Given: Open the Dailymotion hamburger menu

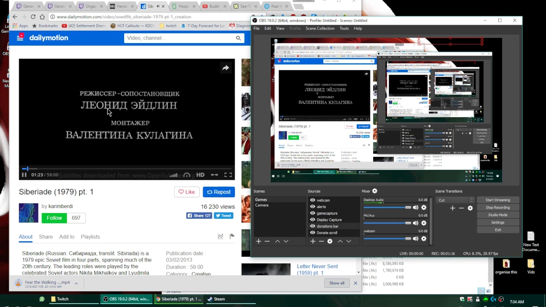Looking at the screenshot, I should coord(20,38).
